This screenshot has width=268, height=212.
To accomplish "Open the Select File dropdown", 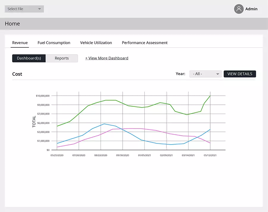I will (24, 9).
